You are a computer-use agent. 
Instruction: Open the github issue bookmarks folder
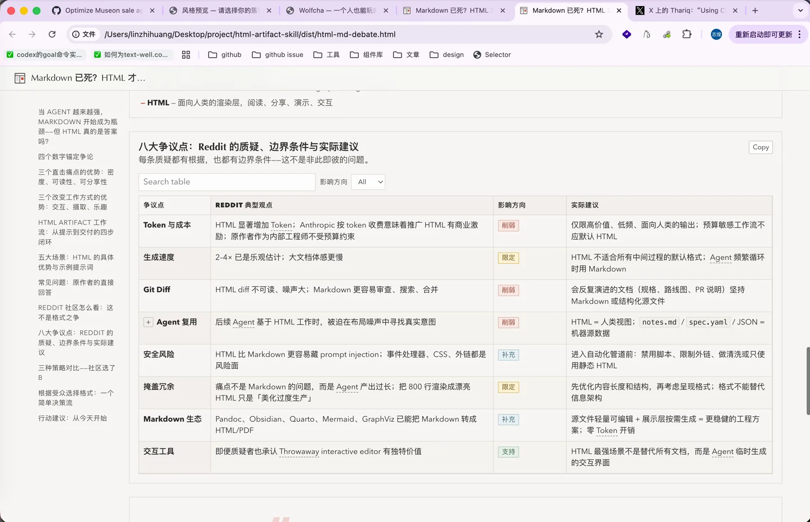click(277, 55)
